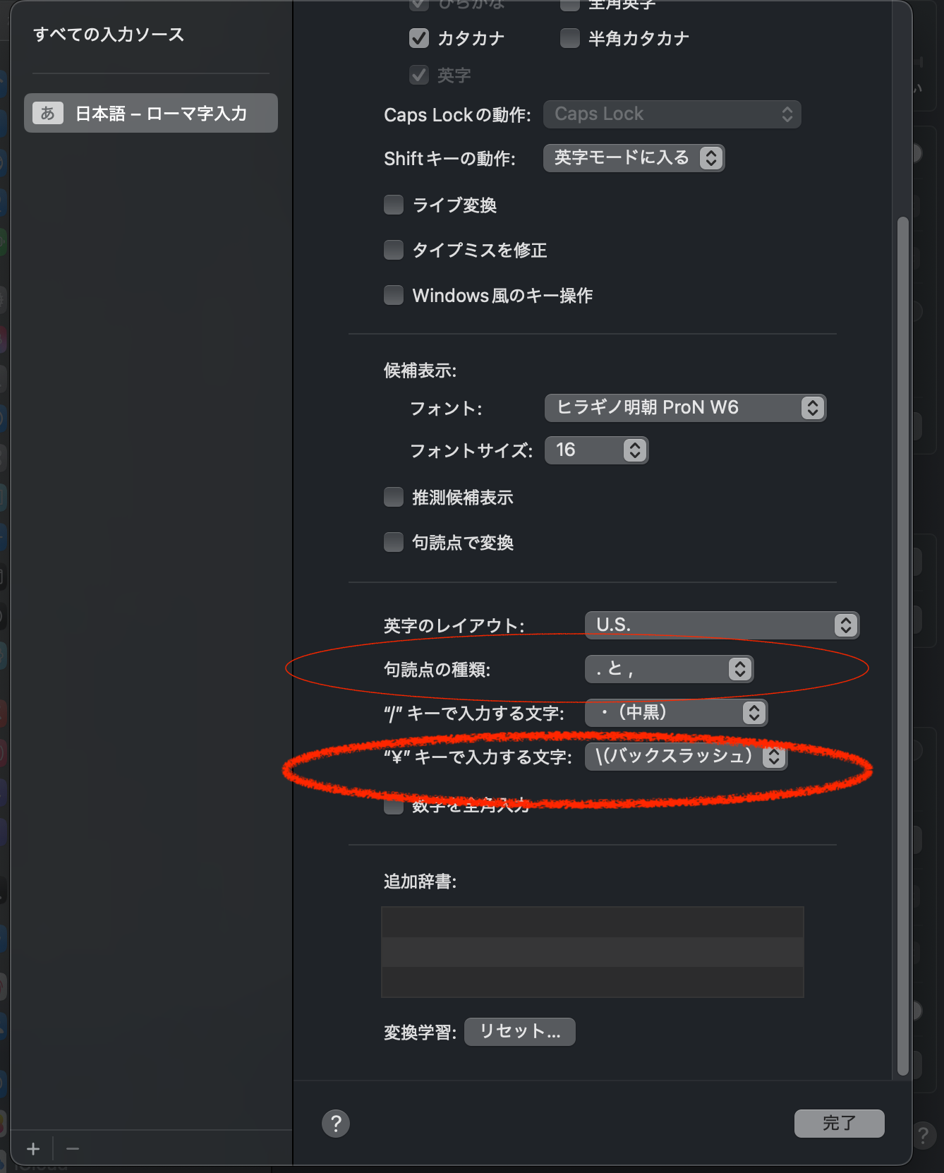The image size is (944, 1173).
Task: Select 日本語 – ローマ字入力 in sidebar
Action: [x=151, y=113]
